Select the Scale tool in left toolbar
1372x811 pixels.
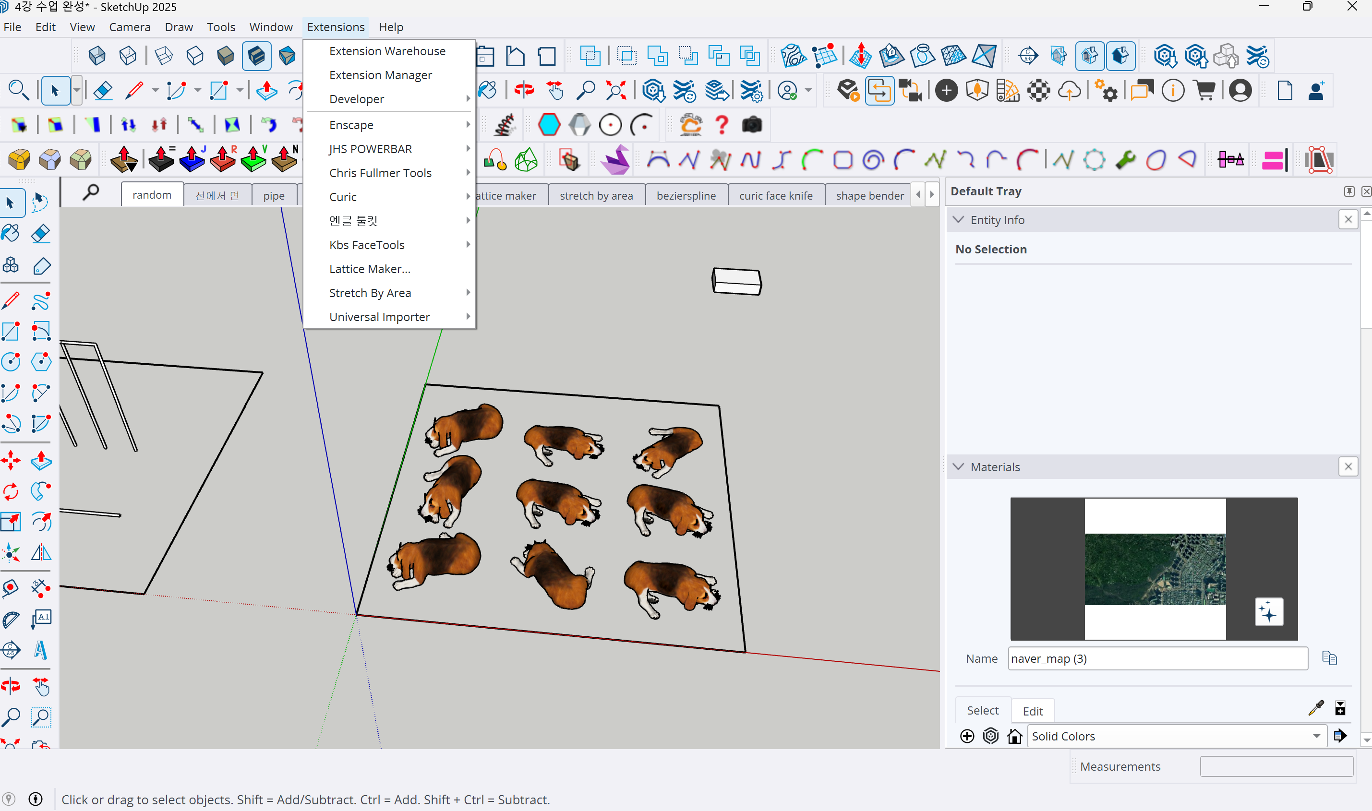click(x=11, y=523)
